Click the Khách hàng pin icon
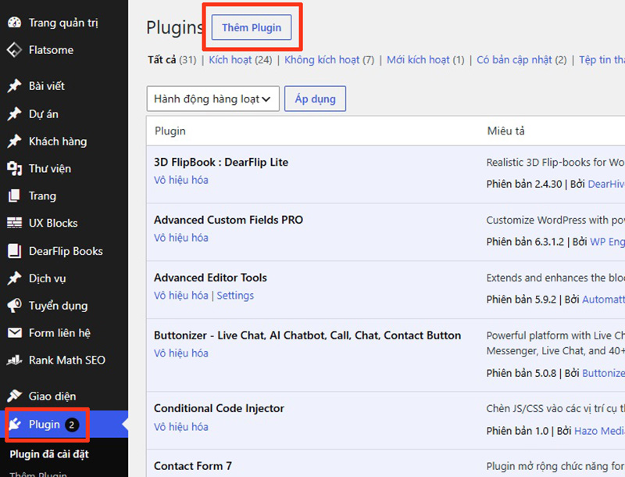Image resolution: width=625 pixels, height=477 pixels. point(14,142)
